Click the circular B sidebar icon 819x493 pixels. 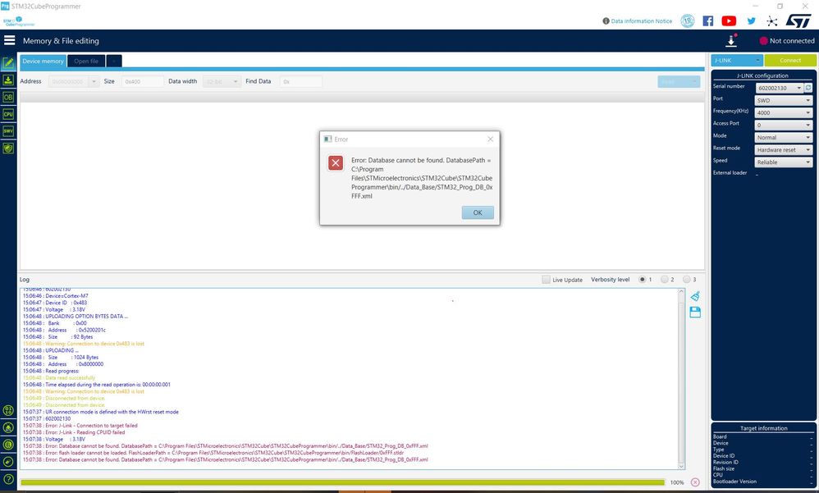8,445
